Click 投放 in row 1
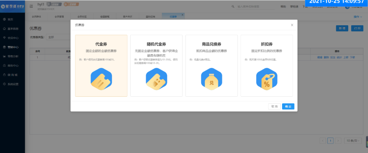This screenshot has height=153, width=368. pos(333,57)
